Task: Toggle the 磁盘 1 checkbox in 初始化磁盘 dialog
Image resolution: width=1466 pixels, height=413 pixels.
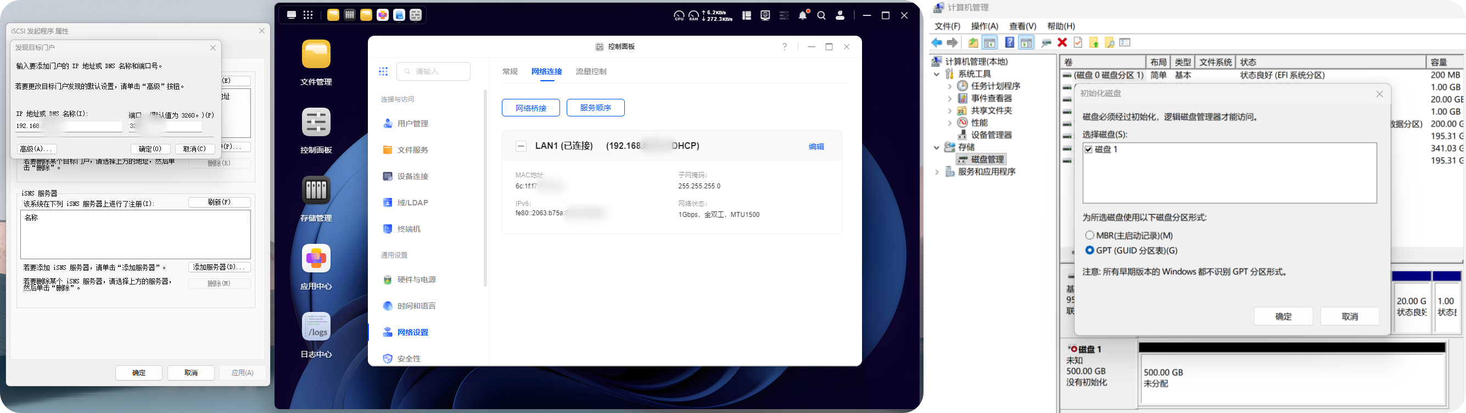Action: (x=1089, y=149)
